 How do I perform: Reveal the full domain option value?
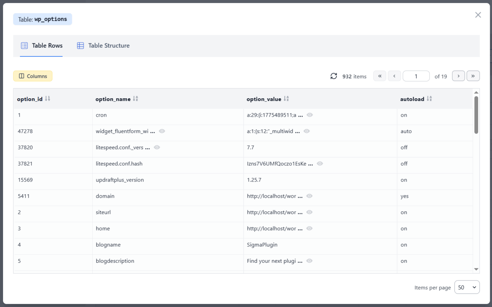[309, 196]
